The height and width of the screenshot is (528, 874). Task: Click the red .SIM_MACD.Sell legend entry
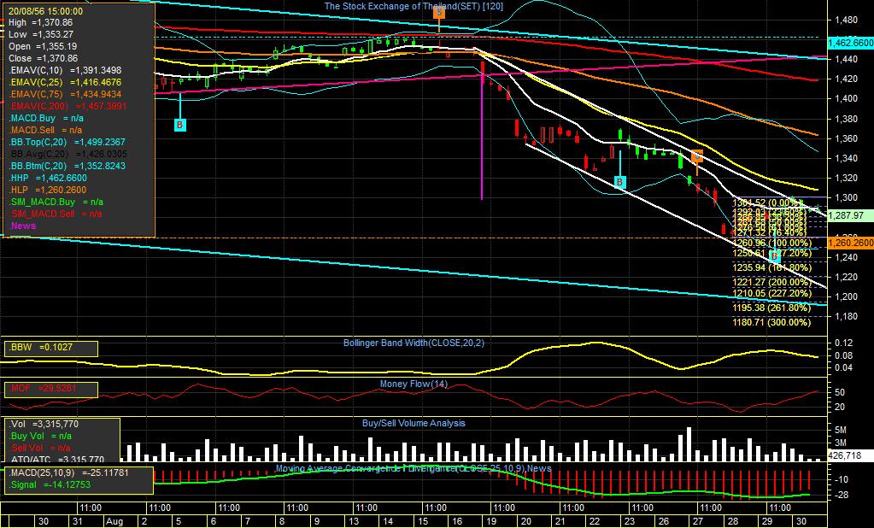pyautogui.click(x=56, y=214)
